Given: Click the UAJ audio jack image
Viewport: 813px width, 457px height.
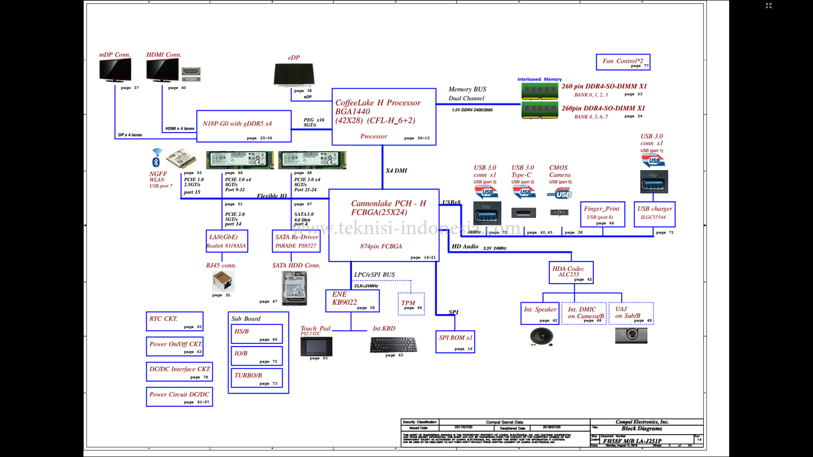Looking at the screenshot, I should point(631,335).
